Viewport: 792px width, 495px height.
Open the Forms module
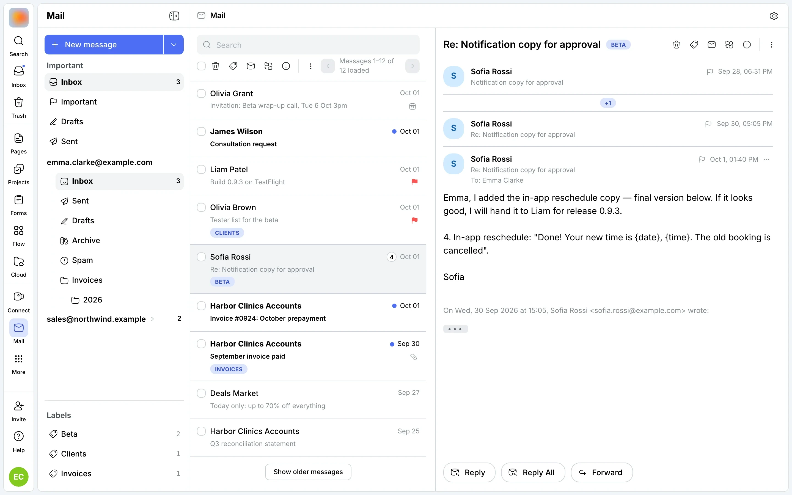coord(19,205)
